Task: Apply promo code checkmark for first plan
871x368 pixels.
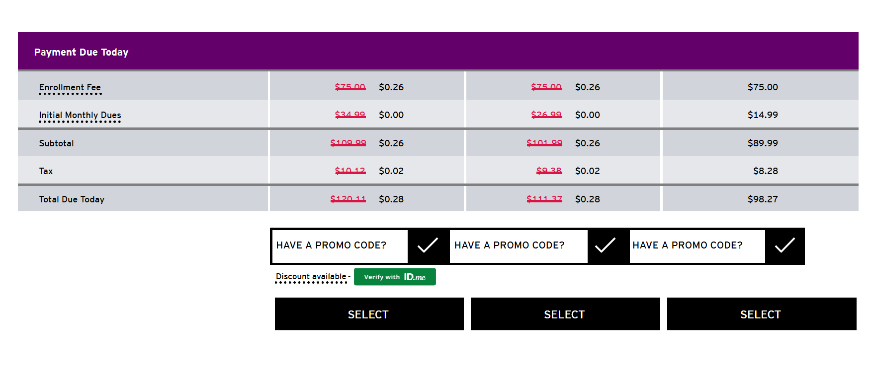Action: pyautogui.click(x=427, y=245)
